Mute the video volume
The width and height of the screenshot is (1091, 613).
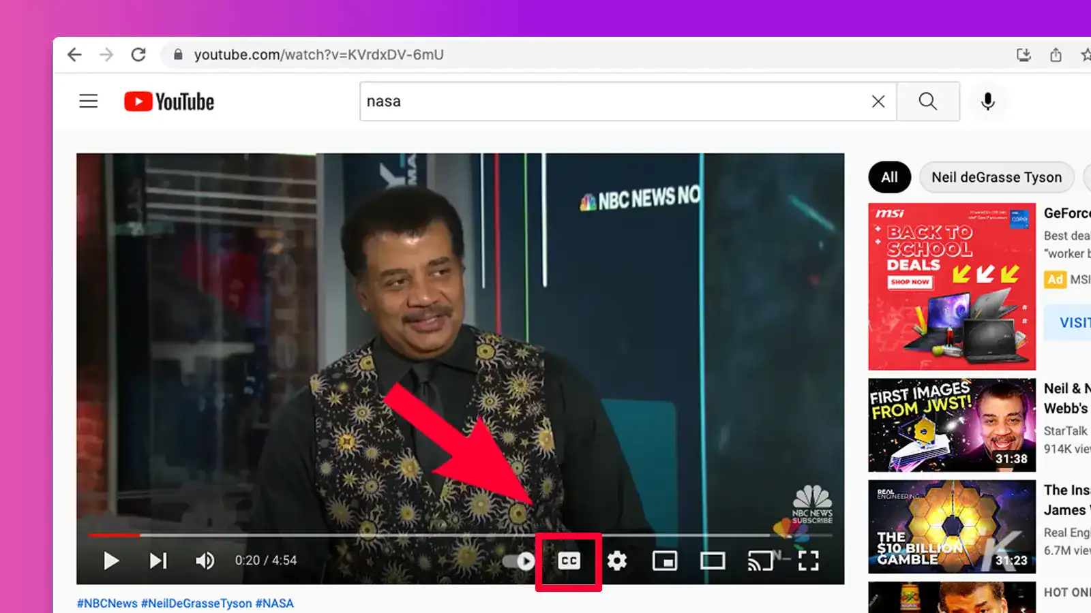204,561
